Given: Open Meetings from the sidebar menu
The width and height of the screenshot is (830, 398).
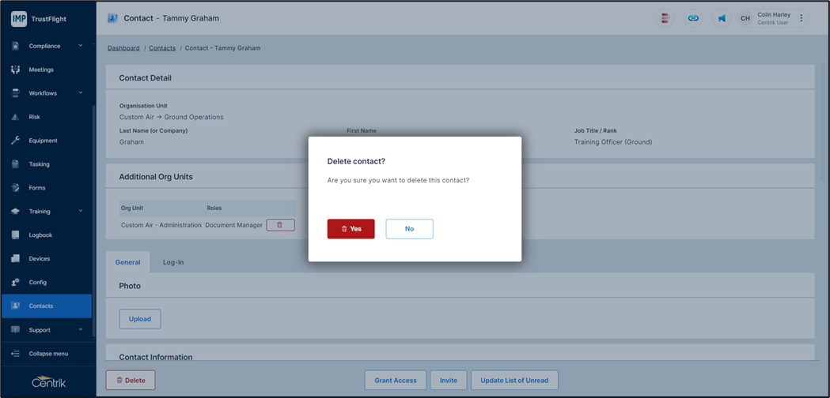Looking at the screenshot, I should pos(41,69).
